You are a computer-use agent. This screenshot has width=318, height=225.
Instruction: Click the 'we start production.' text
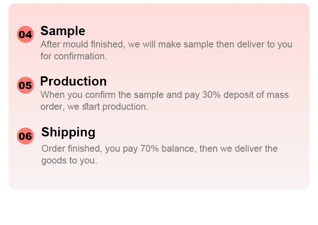pos(108,107)
